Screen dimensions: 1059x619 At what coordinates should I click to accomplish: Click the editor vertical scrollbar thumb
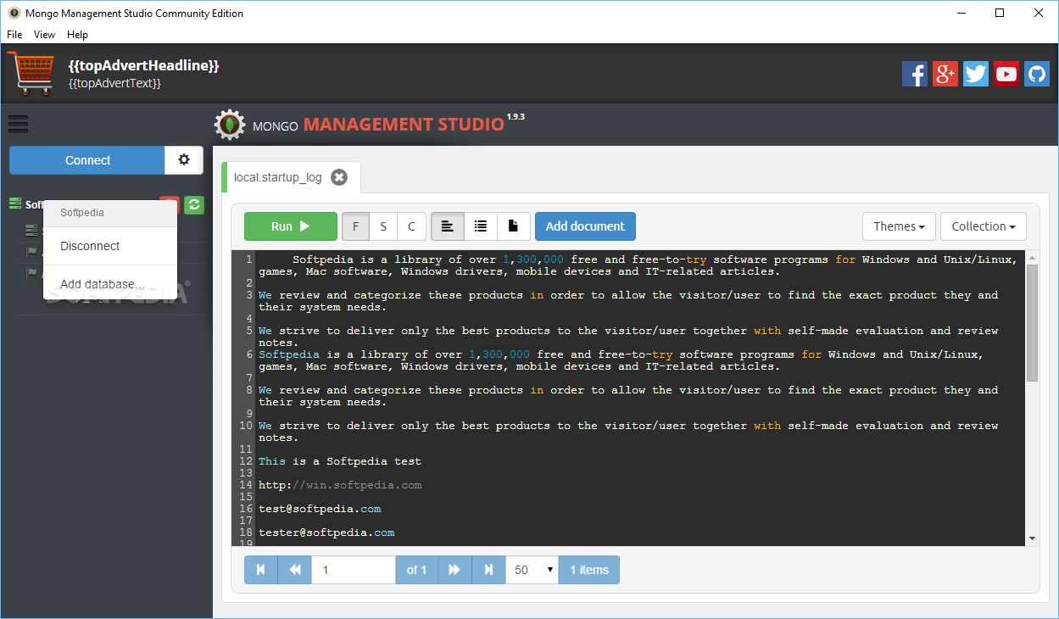[1032, 322]
